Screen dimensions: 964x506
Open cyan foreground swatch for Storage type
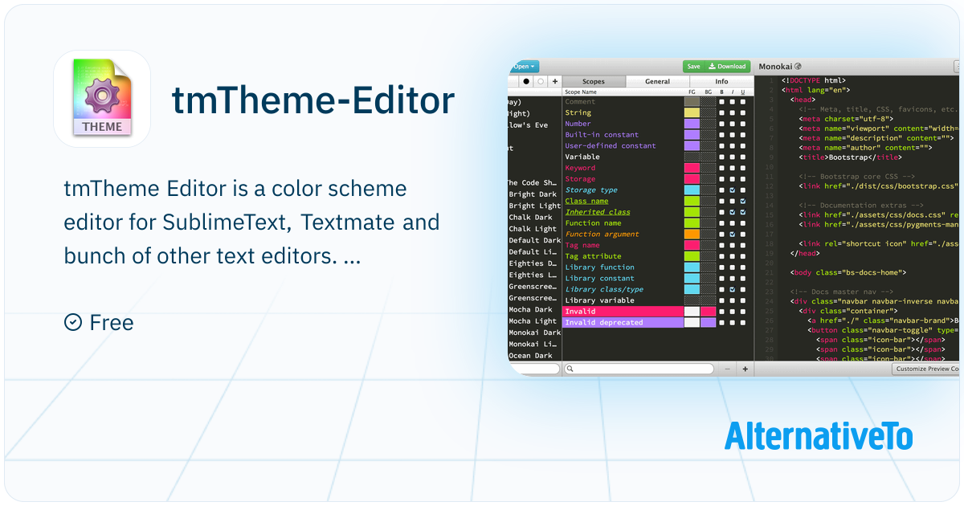[692, 190]
